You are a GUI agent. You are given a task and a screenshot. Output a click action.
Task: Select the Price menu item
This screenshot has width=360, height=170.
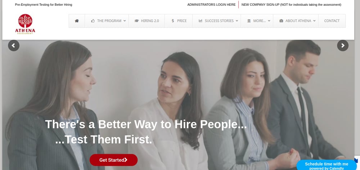(179, 21)
